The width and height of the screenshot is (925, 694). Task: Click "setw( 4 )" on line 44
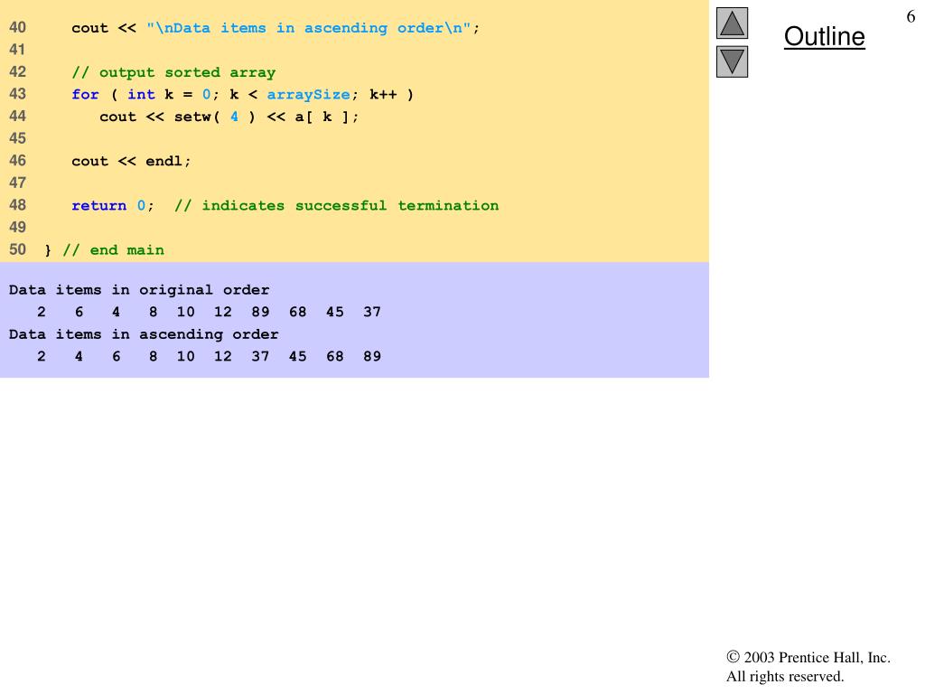coord(215,117)
